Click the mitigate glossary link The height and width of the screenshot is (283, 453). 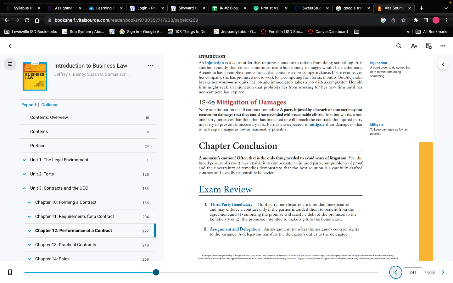pyautogui.click(x=317, y=125)
